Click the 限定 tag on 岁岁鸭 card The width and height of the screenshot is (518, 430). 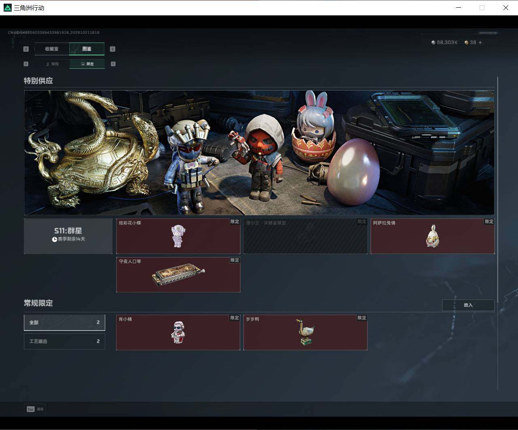(x=362, y=318)
